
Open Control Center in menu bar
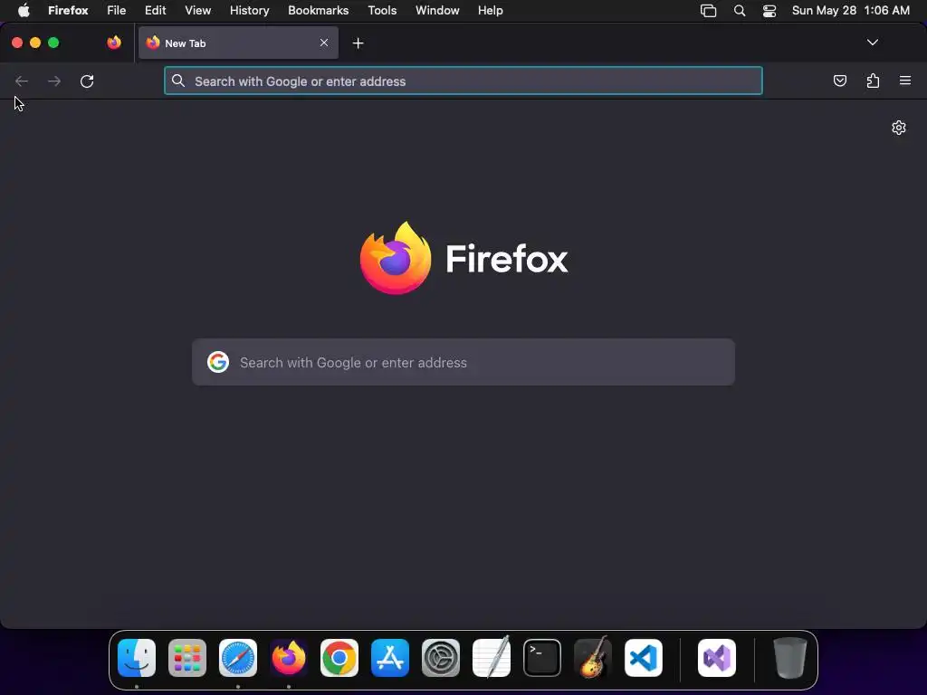[x=769, y=11]
